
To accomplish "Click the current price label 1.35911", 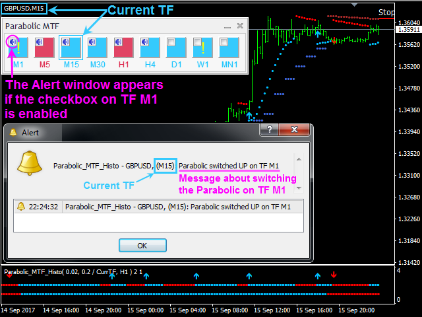I will coord(409,29).
